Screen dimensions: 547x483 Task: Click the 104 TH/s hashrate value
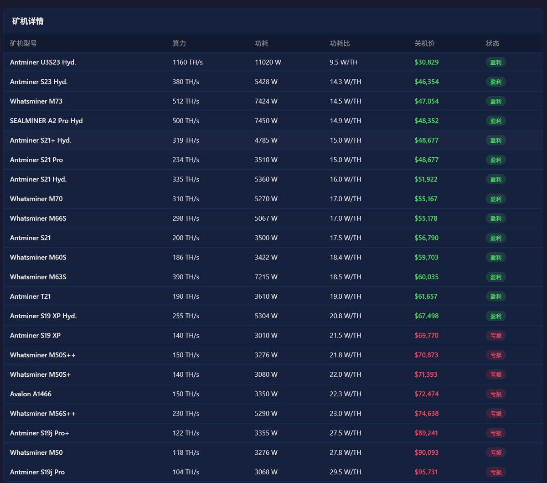click(186, 473)
